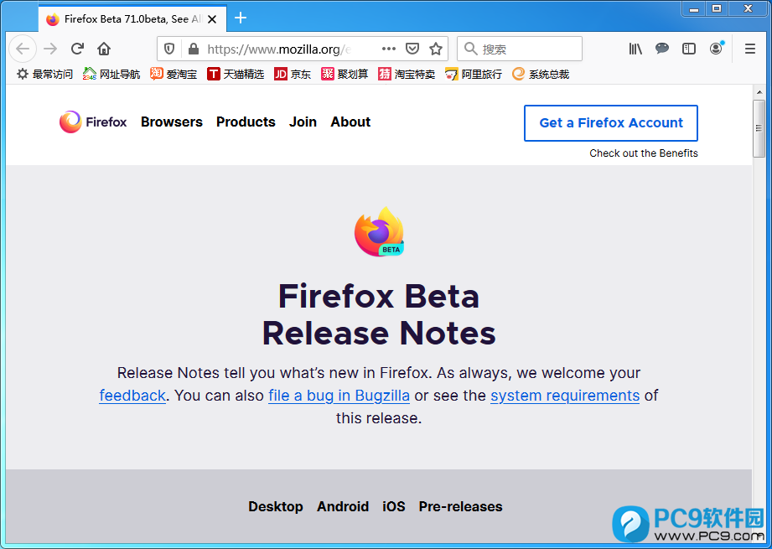772x549 pixels.
Task: Open the Join navigation menu
Action: pyautogui.click(x=303, y=122)
